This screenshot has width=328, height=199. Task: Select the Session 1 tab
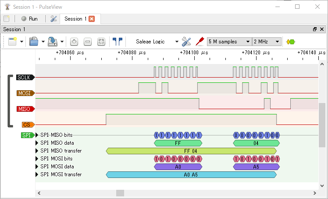pos(73,19)
